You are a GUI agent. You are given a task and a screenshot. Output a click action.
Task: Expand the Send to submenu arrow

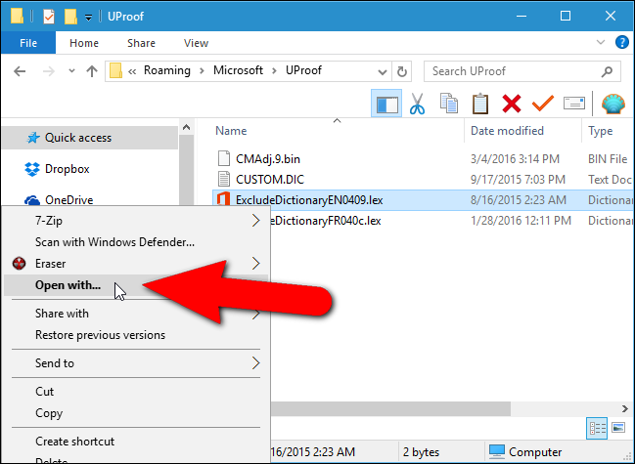pyautogui.click(x=255, y=362)
